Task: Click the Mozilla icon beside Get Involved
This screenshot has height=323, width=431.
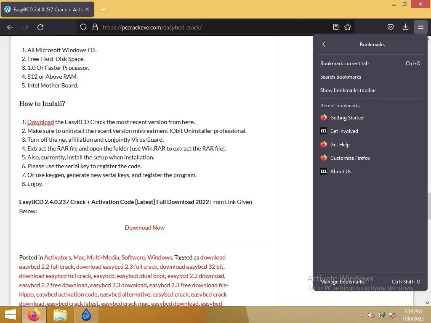Action: click(x=324, y=131)
